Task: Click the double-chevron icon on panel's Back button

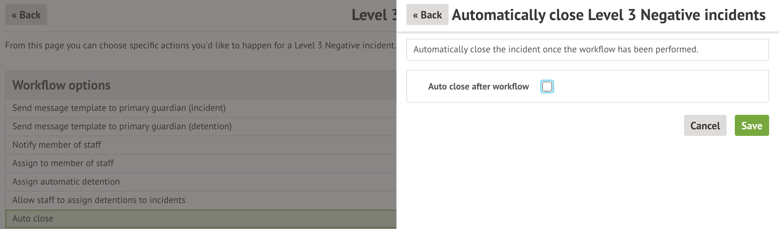Action: [x=415, y=15]
